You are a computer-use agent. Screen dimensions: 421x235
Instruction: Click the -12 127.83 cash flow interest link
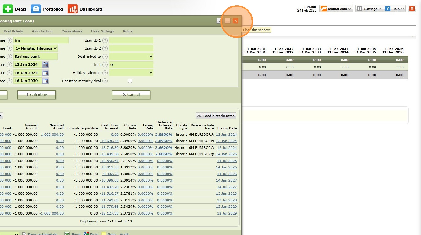click(x=109, y=213)
